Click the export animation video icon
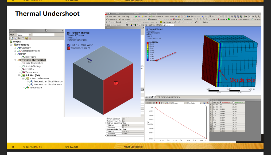 pos(204,103)
